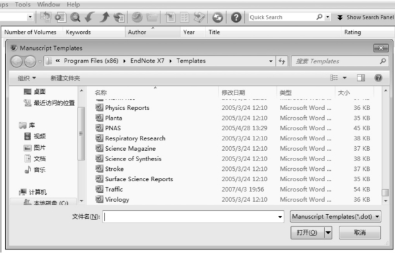Click the Insert Citation toolbar icon
Screen dimensions: 395x253
pyautogui.click(x=170, y=17)
